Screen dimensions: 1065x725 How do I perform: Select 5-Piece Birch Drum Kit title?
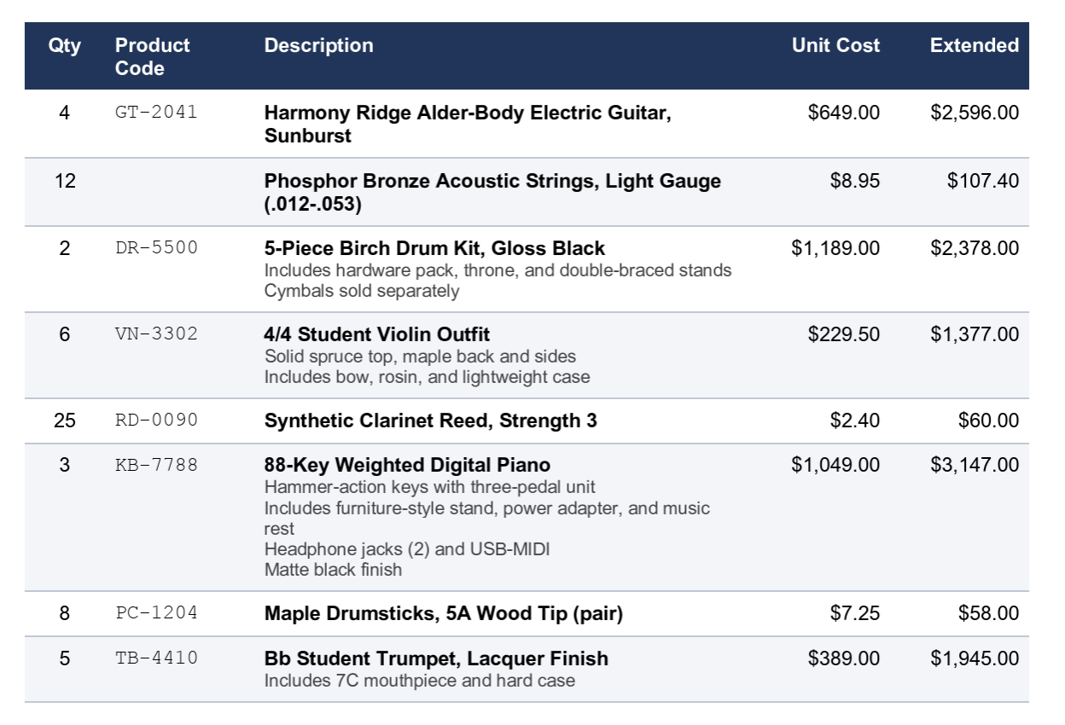[434, 248]
